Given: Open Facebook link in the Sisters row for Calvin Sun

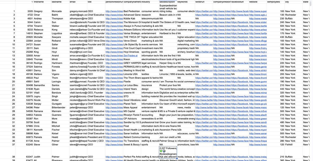Looking at the screenshot, I should pos(240,22).
